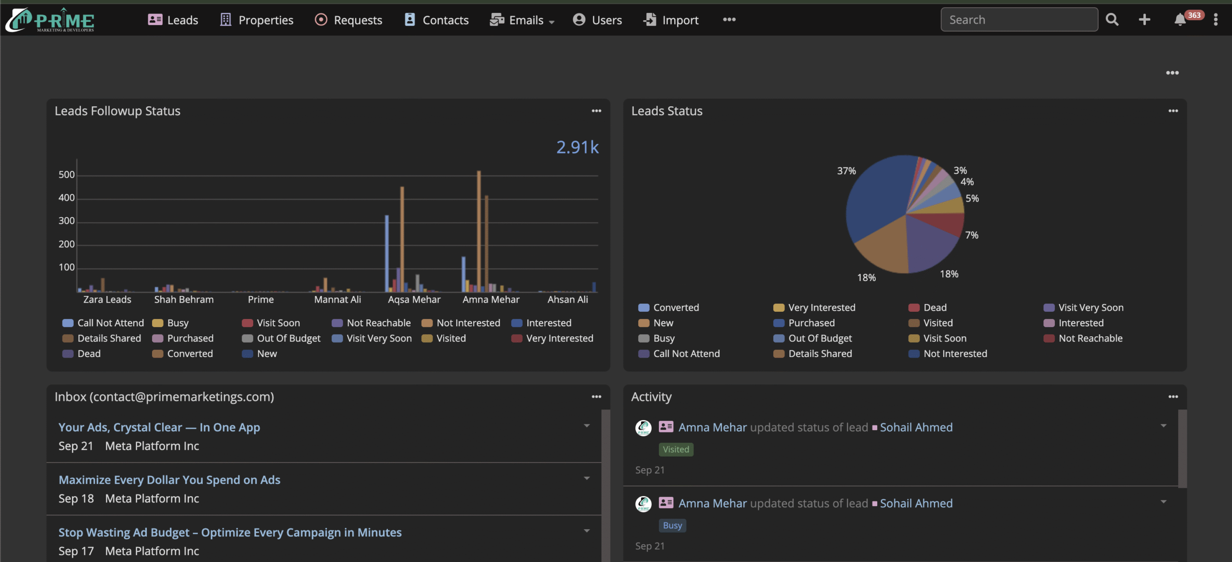The height and width of the screenshot is (562, 1232).
Task: Expand dropdown for 'Your Ads, Crystal Clear' email
Action: (587, 426)
